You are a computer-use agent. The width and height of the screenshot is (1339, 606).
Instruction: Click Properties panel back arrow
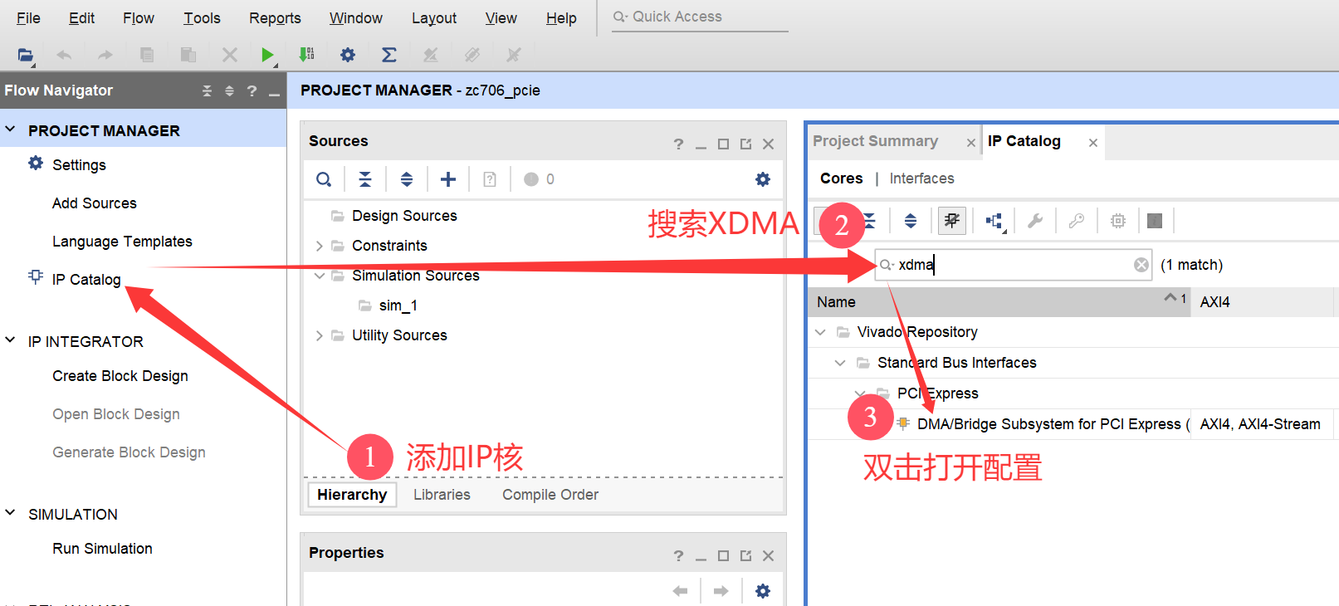pyautogui.click(x=681, y=591)
